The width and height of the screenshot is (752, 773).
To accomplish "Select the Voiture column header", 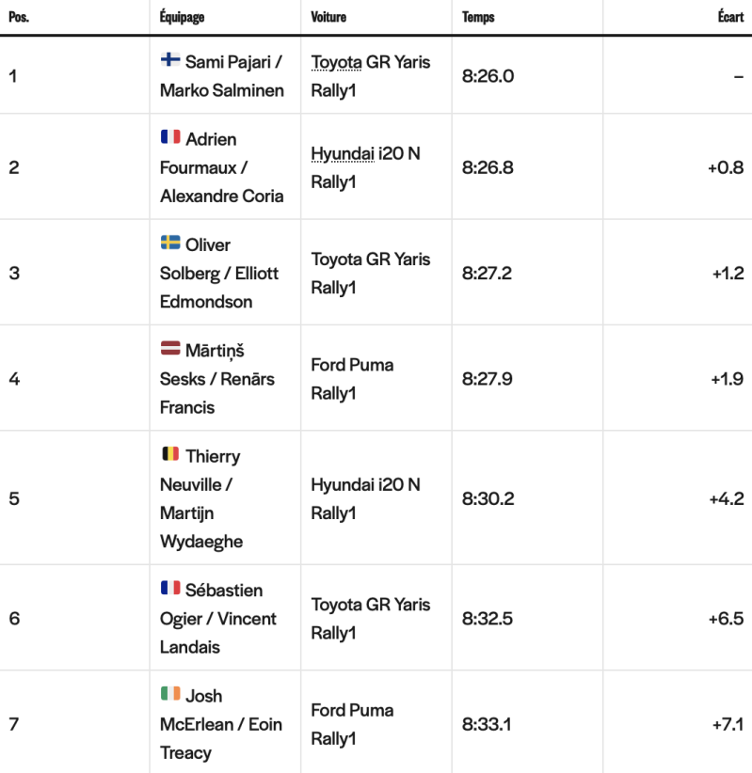I will (328, 17).
